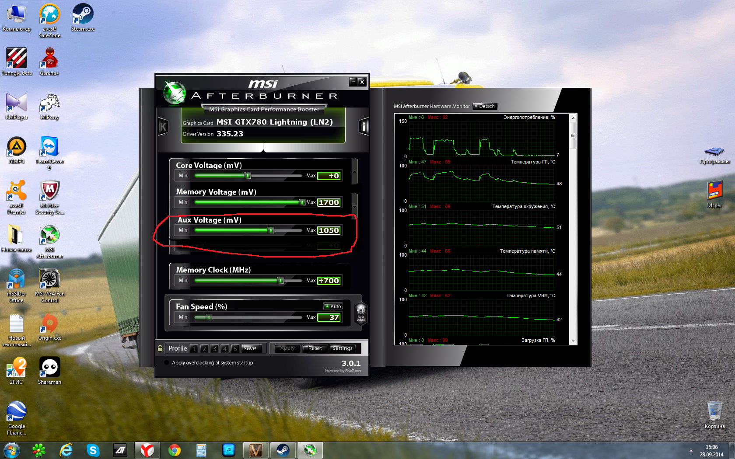Viewport: 735px width, 459px height.
Task: Minimize the MSI Afterburner window
Action: pos(353,82)
